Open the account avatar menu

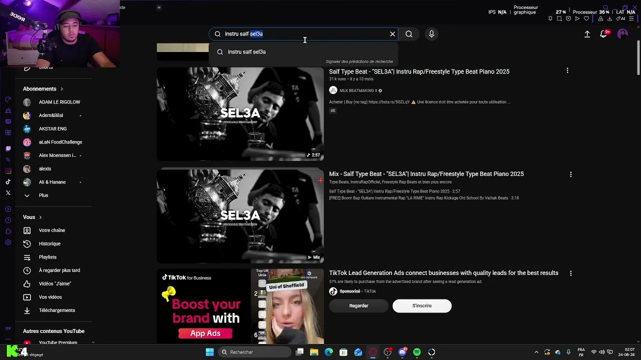(x=622, y=34)
